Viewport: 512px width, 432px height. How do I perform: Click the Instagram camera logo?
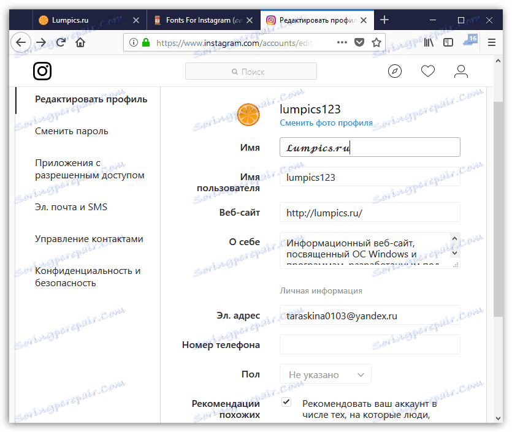coord(42,71)
